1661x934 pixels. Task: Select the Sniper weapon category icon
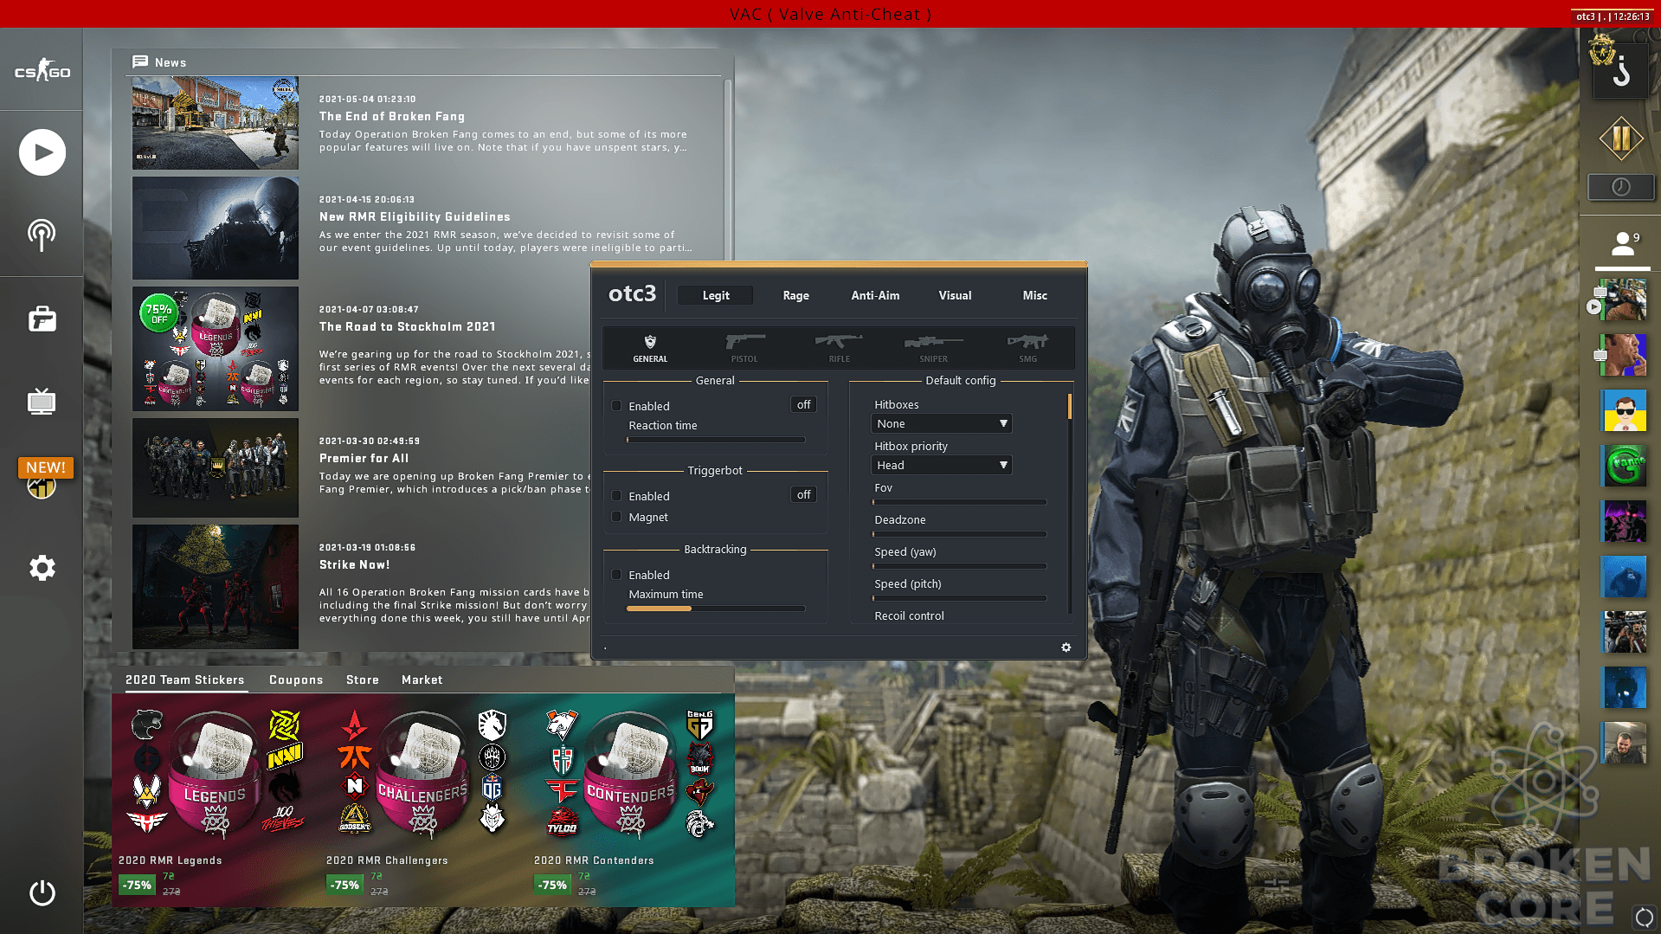(x=933, y=347)
